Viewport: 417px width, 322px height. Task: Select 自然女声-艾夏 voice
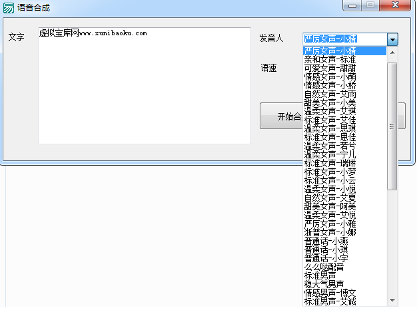[x=344, y=198]
